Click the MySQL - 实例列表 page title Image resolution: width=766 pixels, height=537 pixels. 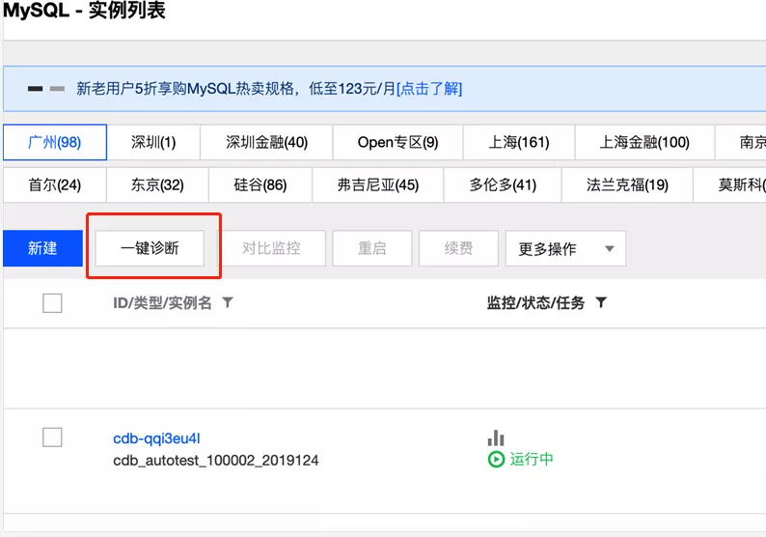pyautogui.click(x=85, y=11)
